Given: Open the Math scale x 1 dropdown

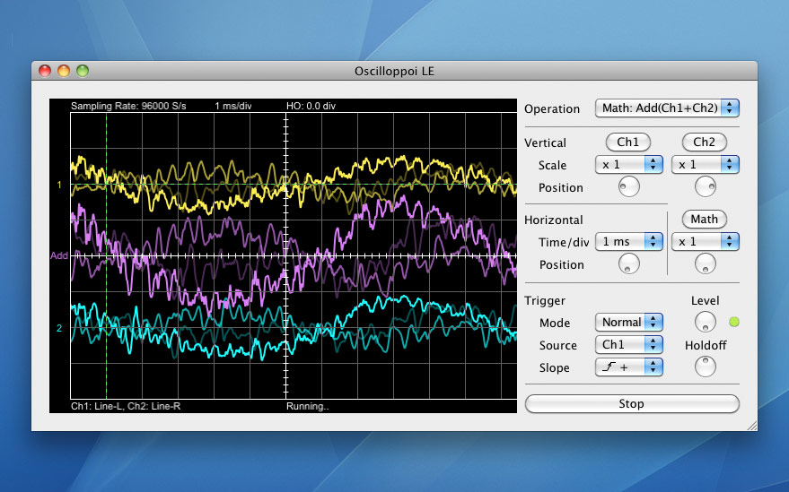Looking at the screenshot, I should pyautogui.click(x=705, y=242).
